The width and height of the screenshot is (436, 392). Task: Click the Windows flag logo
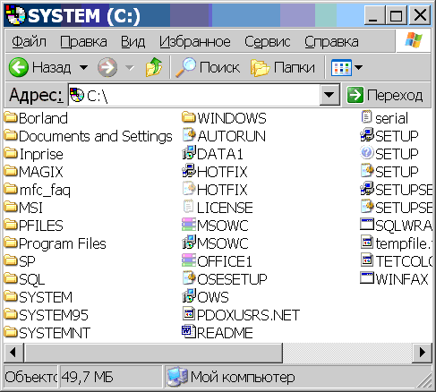[x=414, y=40]
